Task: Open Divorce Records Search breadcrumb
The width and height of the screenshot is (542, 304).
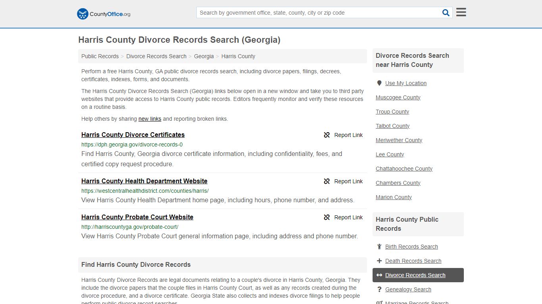Action: (156, 56)
